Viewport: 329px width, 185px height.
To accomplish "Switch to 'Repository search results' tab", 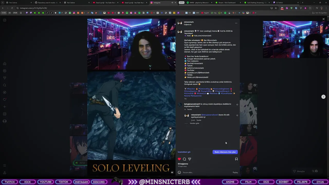I will pos(46,3).
